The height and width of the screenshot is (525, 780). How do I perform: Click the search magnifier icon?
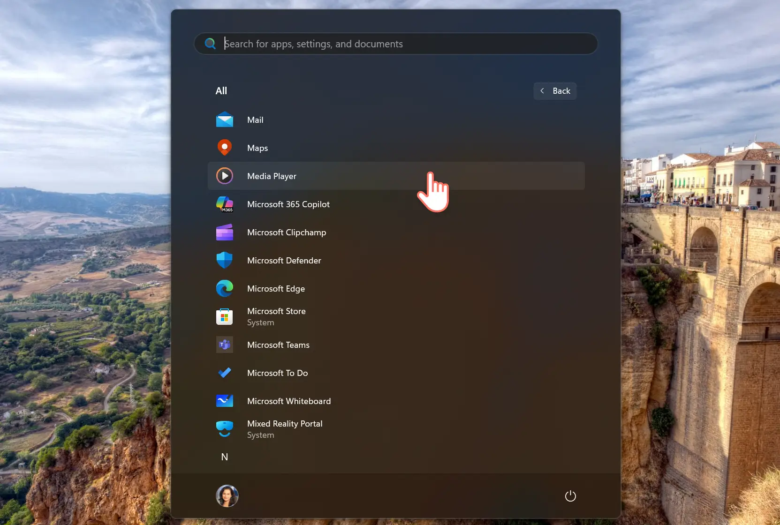[211, 44]
